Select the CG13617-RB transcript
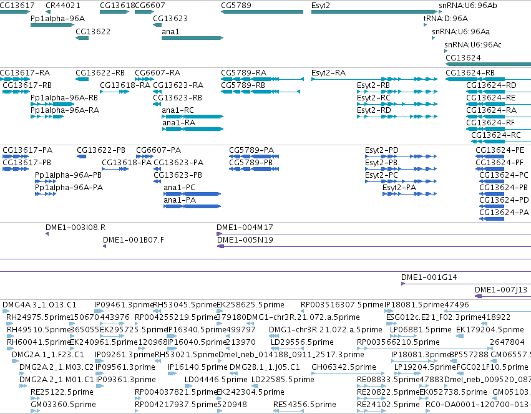Screen dimensions: 531x414 coord(16,92)
